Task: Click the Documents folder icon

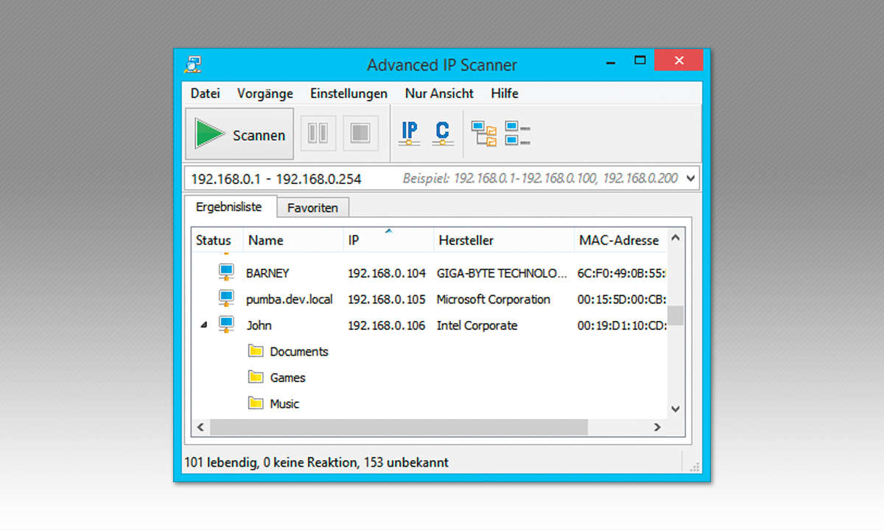Action: pyautogui.click(x=256, y=351)
